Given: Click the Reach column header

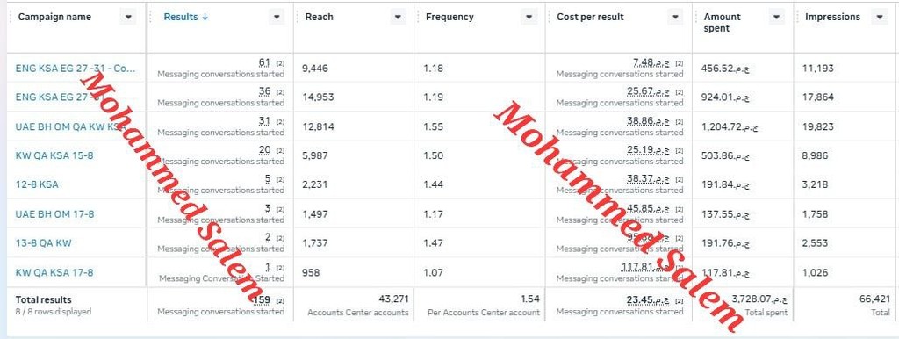Looking at the screenshot, I should (319, 18).
